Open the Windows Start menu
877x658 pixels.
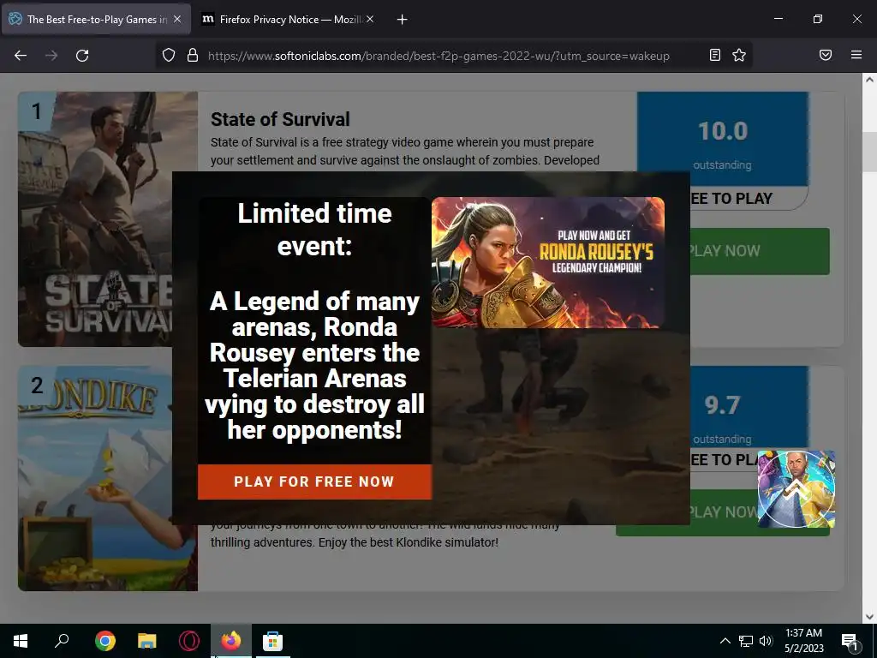[21, 641]
